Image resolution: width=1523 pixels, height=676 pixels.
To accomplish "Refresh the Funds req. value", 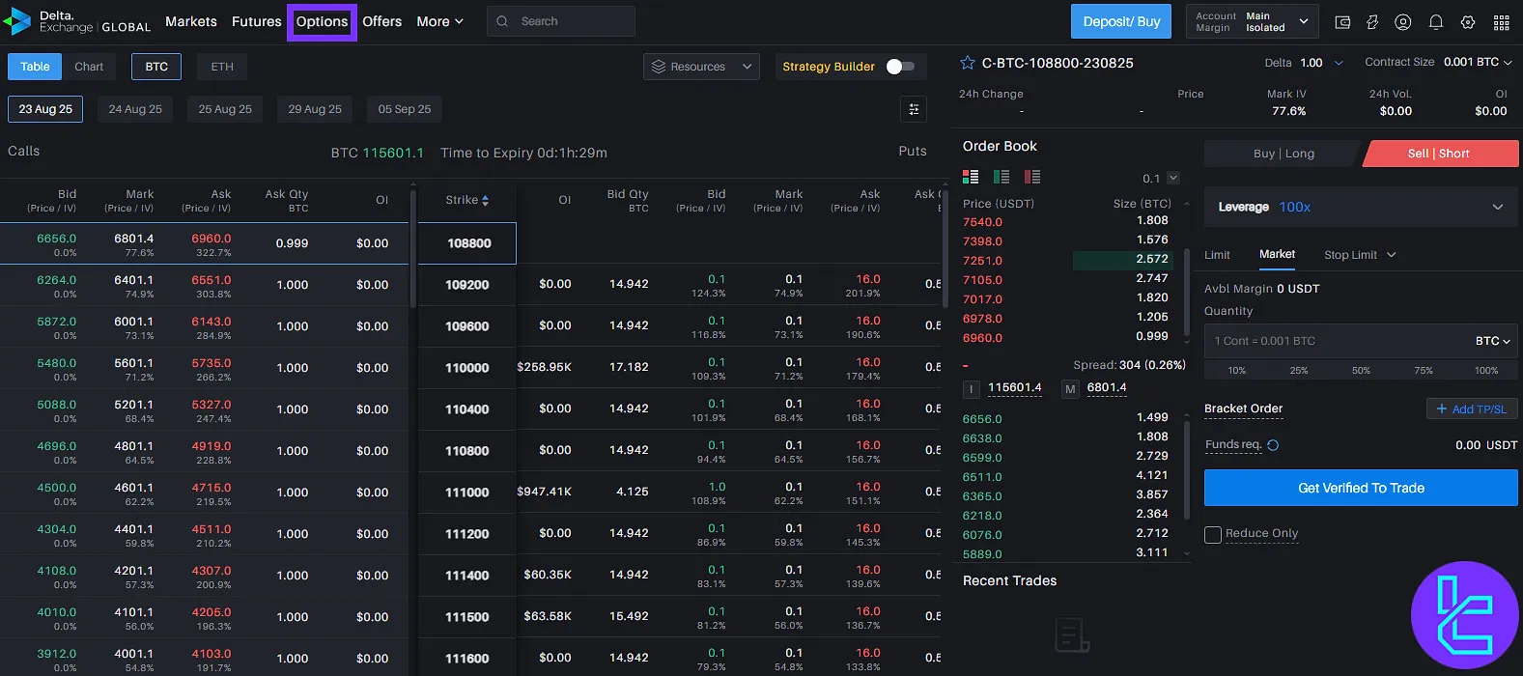I will tap(1273, 445).
